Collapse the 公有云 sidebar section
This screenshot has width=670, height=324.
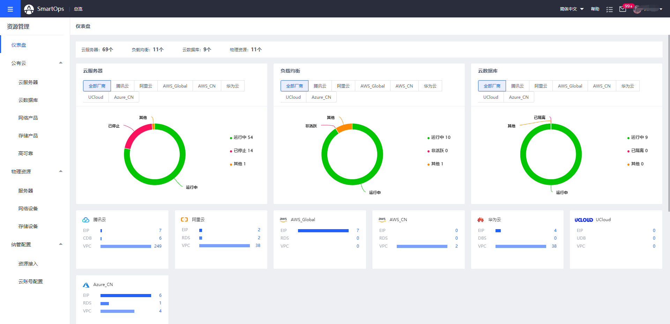[61, 63]
